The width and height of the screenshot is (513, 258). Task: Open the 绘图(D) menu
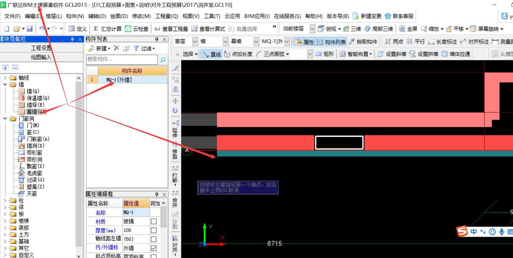tap(119, 16)
